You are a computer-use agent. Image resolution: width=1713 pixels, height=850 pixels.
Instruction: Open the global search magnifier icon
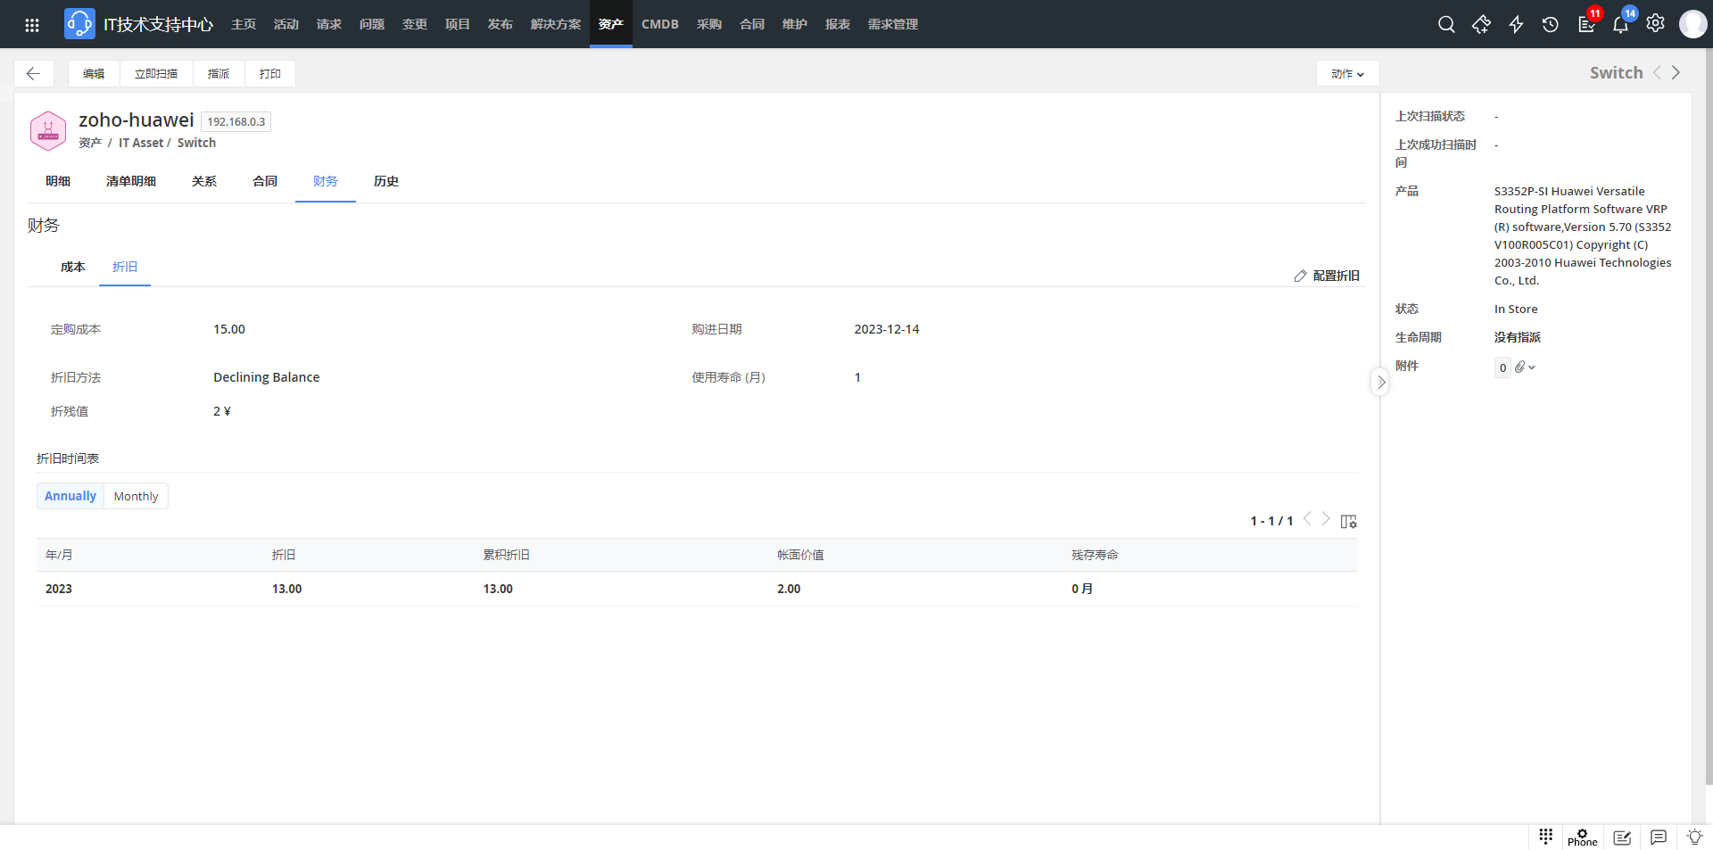[x=1446, y=24]
